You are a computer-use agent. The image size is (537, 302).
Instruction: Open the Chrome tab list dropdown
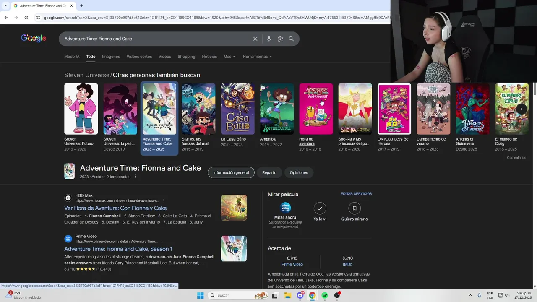click(6, 6)
